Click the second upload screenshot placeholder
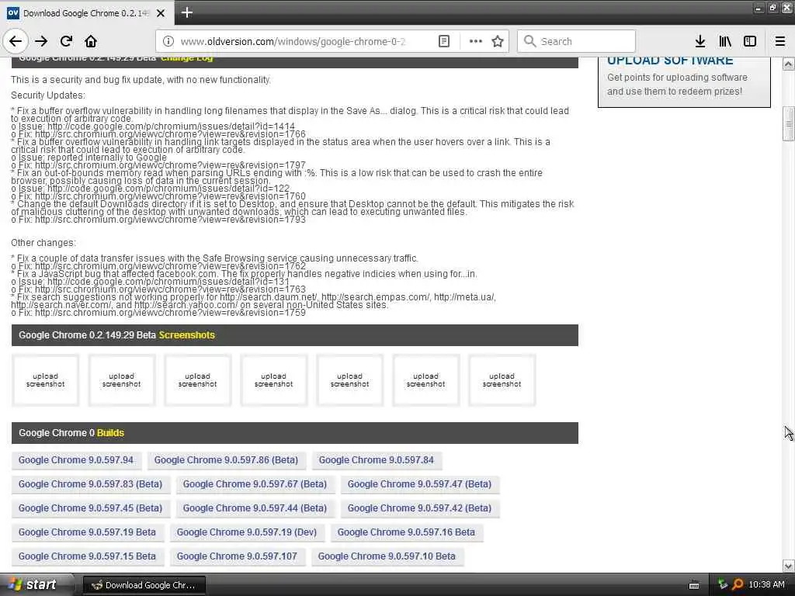This screenshot has width=795, height=596. pyautogui.click(x=122, y=380)
